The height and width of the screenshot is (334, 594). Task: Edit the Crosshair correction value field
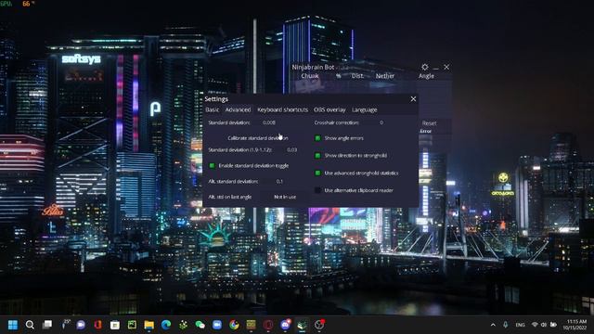[x=381, y=122]
